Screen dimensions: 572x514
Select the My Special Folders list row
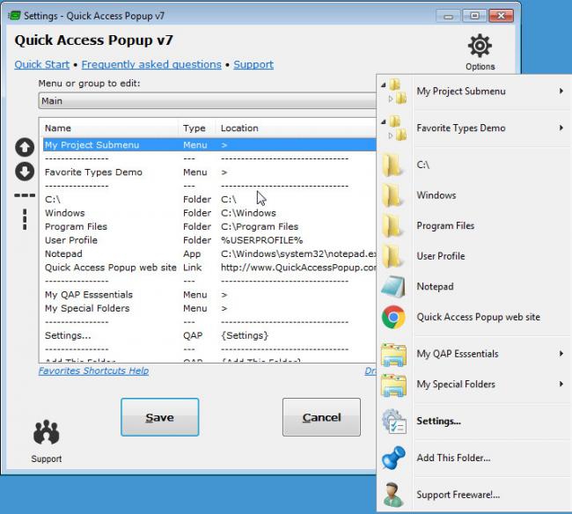209,308
